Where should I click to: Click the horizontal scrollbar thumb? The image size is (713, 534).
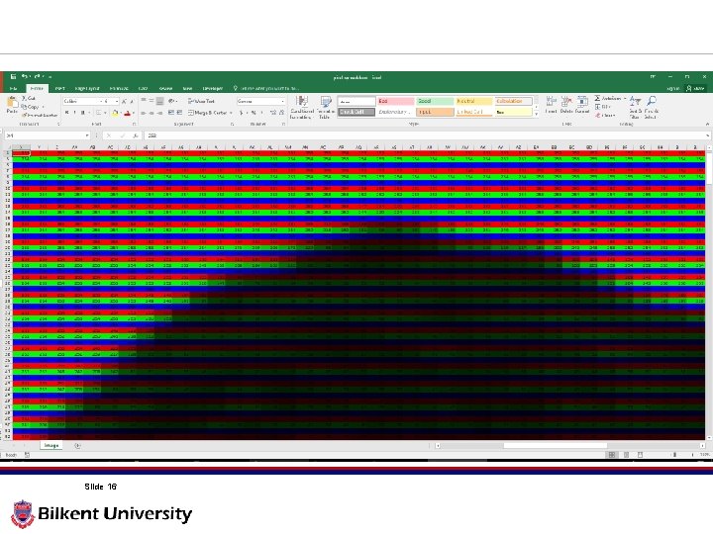(555, 445)
